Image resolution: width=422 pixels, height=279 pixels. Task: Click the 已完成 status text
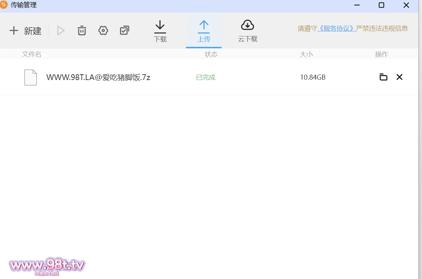[x=205, y=77]
